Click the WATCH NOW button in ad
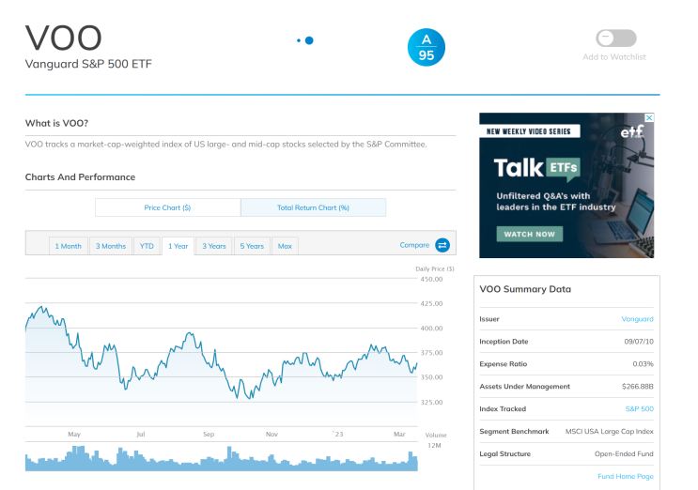Screen dimensions: 698x490 pyautogui.click(x=529, y=234)
